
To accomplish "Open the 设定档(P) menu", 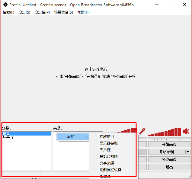I will 42,12.
